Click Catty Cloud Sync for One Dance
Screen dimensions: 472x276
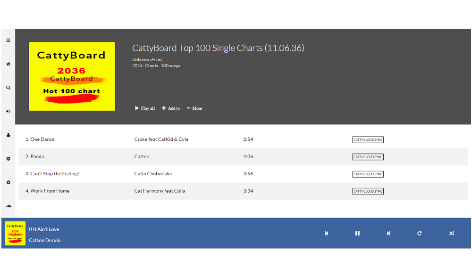click(368, 140)
